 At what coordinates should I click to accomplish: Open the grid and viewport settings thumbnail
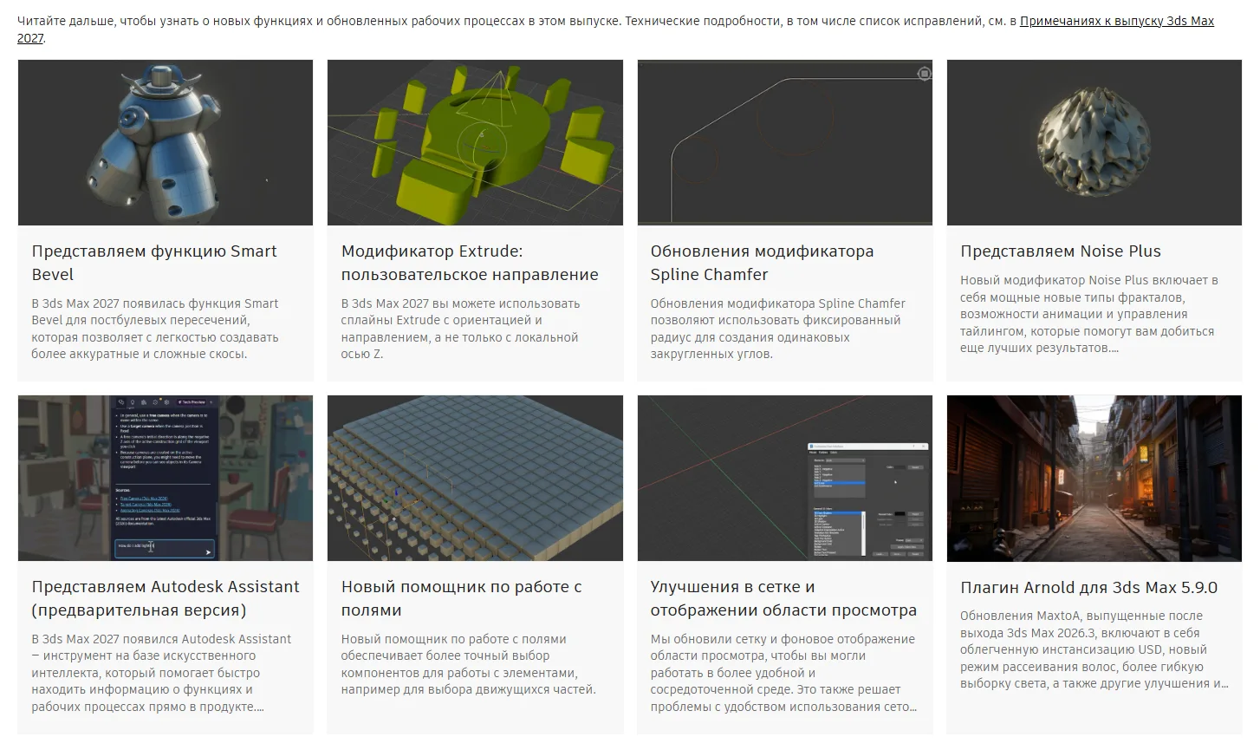coord(785,478)
